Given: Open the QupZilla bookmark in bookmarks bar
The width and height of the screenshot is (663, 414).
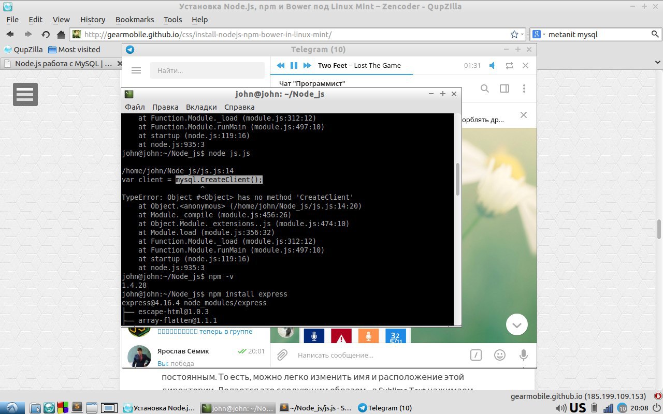Looking at the screenshot, I should [x=23, y=50].
